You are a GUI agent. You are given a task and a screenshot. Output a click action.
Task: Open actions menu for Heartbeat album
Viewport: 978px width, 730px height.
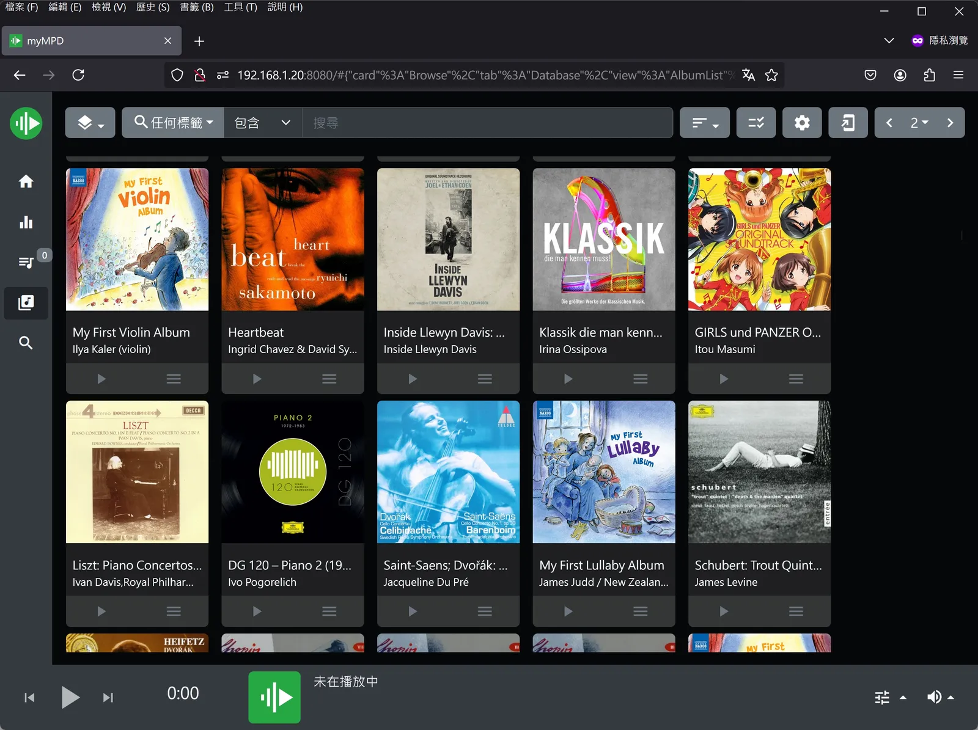[329, 379]
